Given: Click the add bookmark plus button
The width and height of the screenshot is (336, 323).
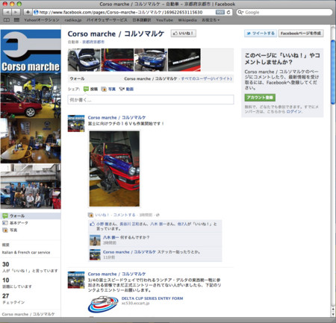Looking at the screenshot, I should (28, 12).
